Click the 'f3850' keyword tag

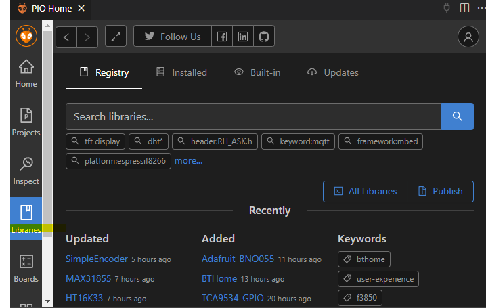click(360, 298)
